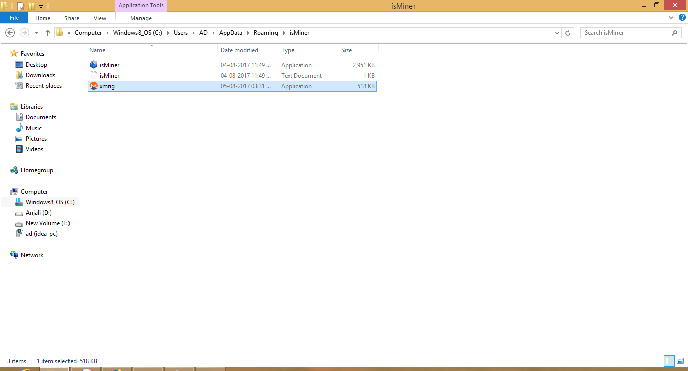This screenshot has width=688, height=371.
Task: Click the Text Document type cell
Action: pos(302,76)
